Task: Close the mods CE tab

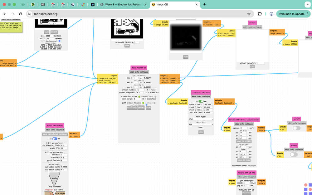Action: tap(197, 4)
